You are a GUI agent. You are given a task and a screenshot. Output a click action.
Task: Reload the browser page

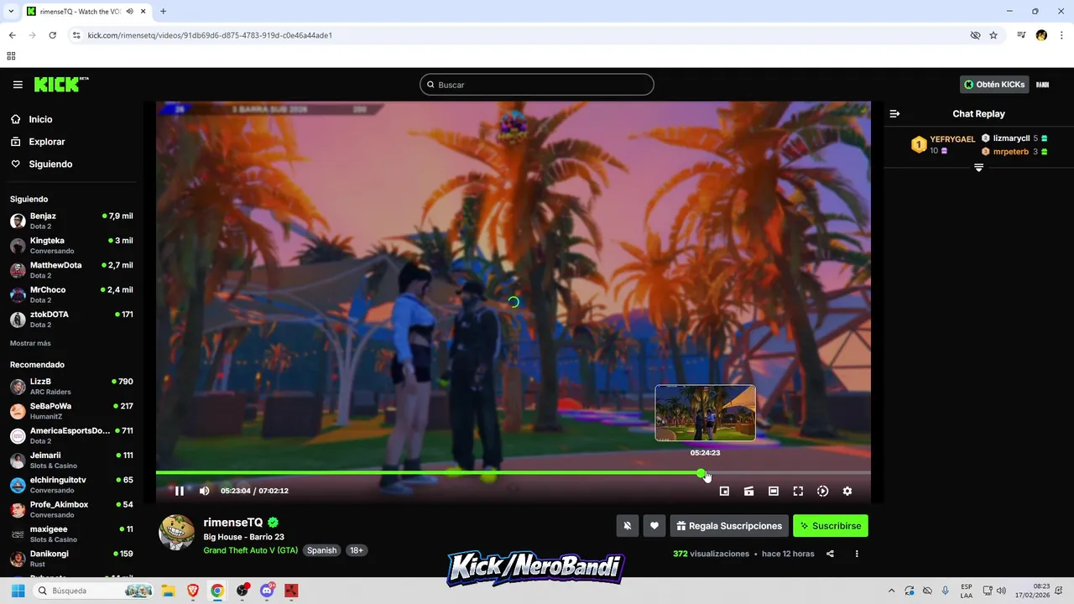pyautogui.click(x=52, y=35)
